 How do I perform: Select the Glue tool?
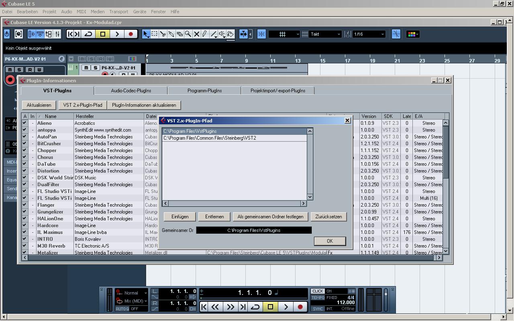171,34
